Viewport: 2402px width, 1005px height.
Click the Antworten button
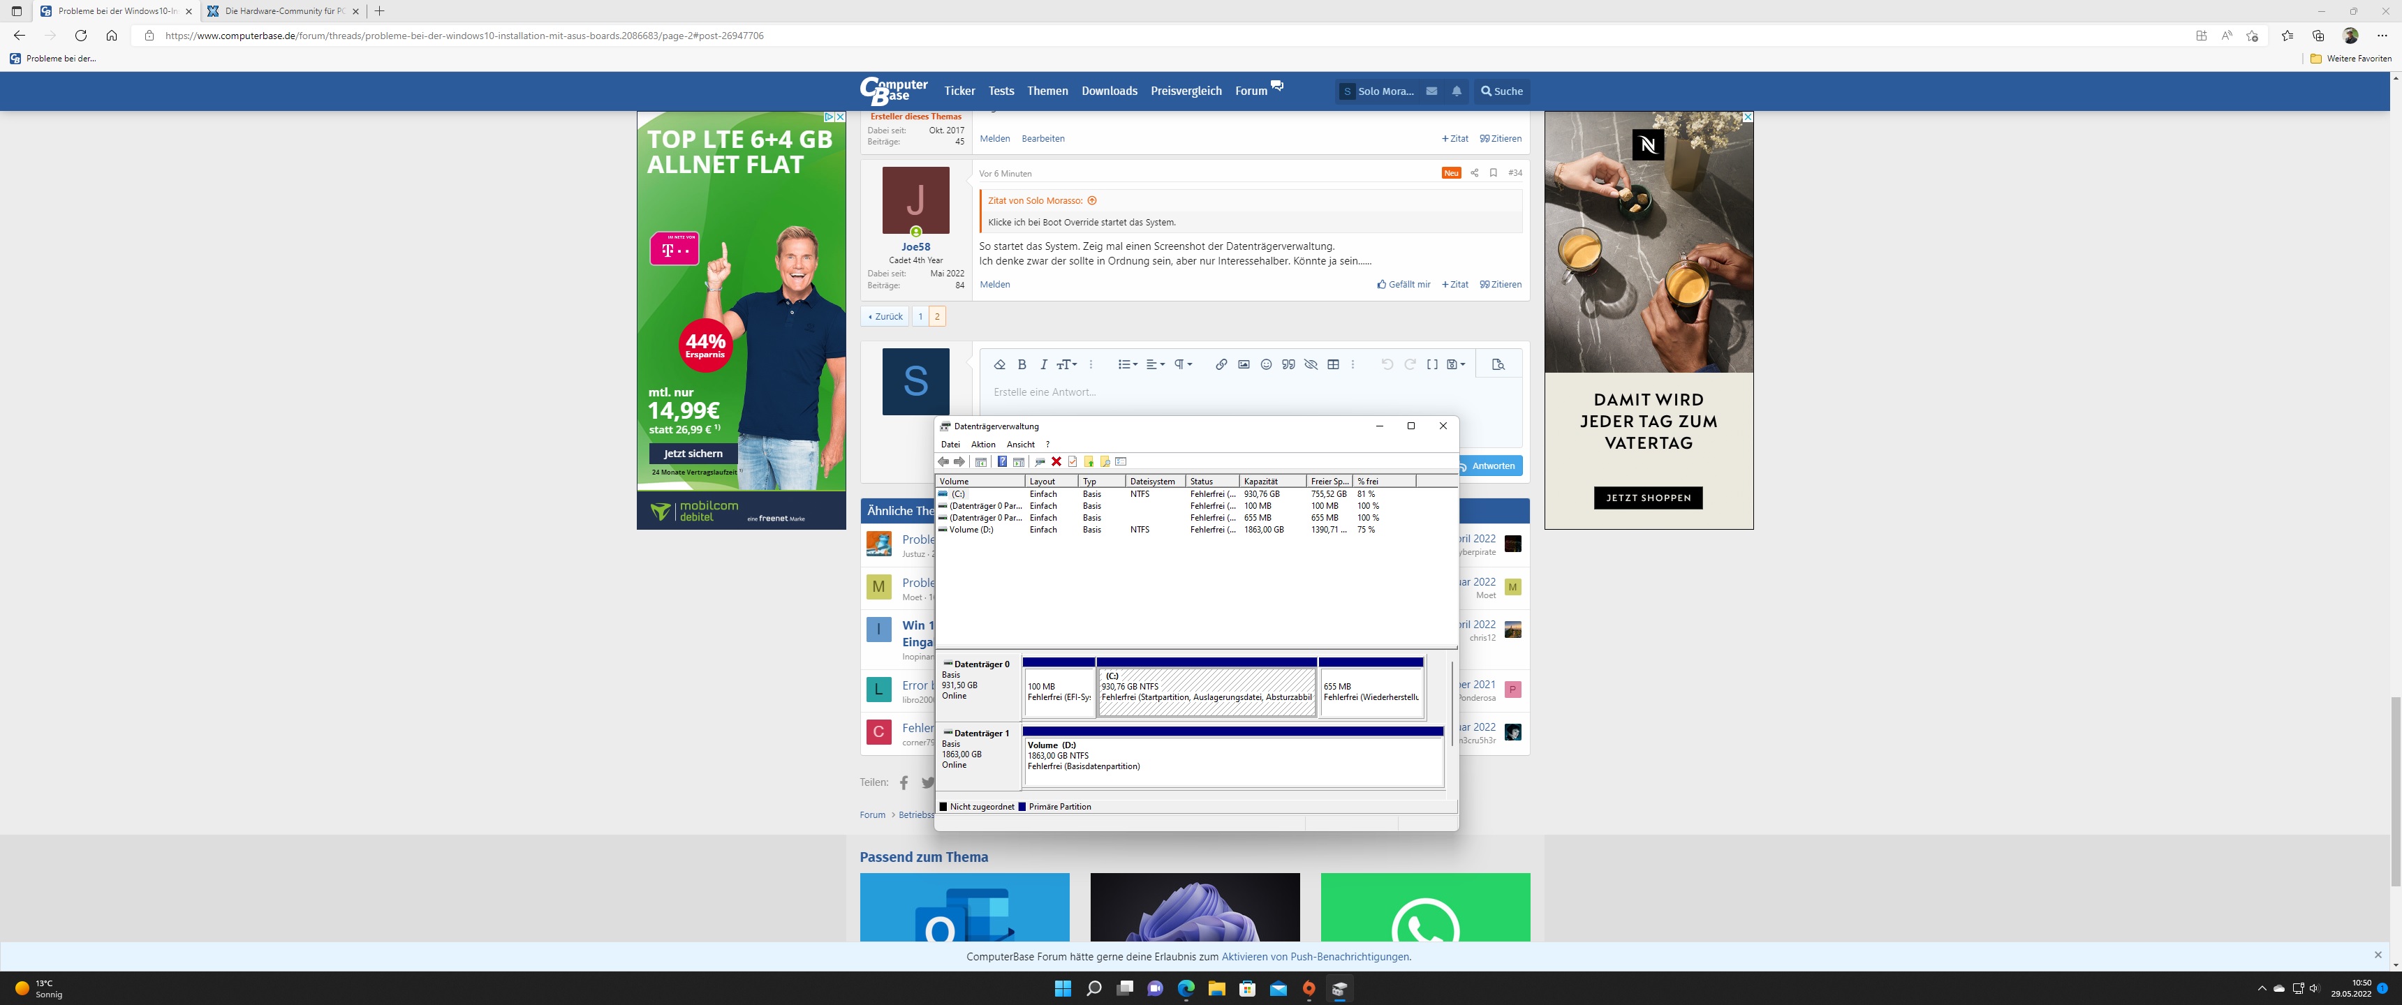click(x=1492, y=466)
